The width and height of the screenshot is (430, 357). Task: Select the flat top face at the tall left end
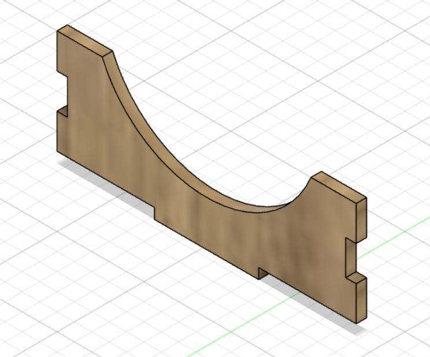click(x=85, y=40)
